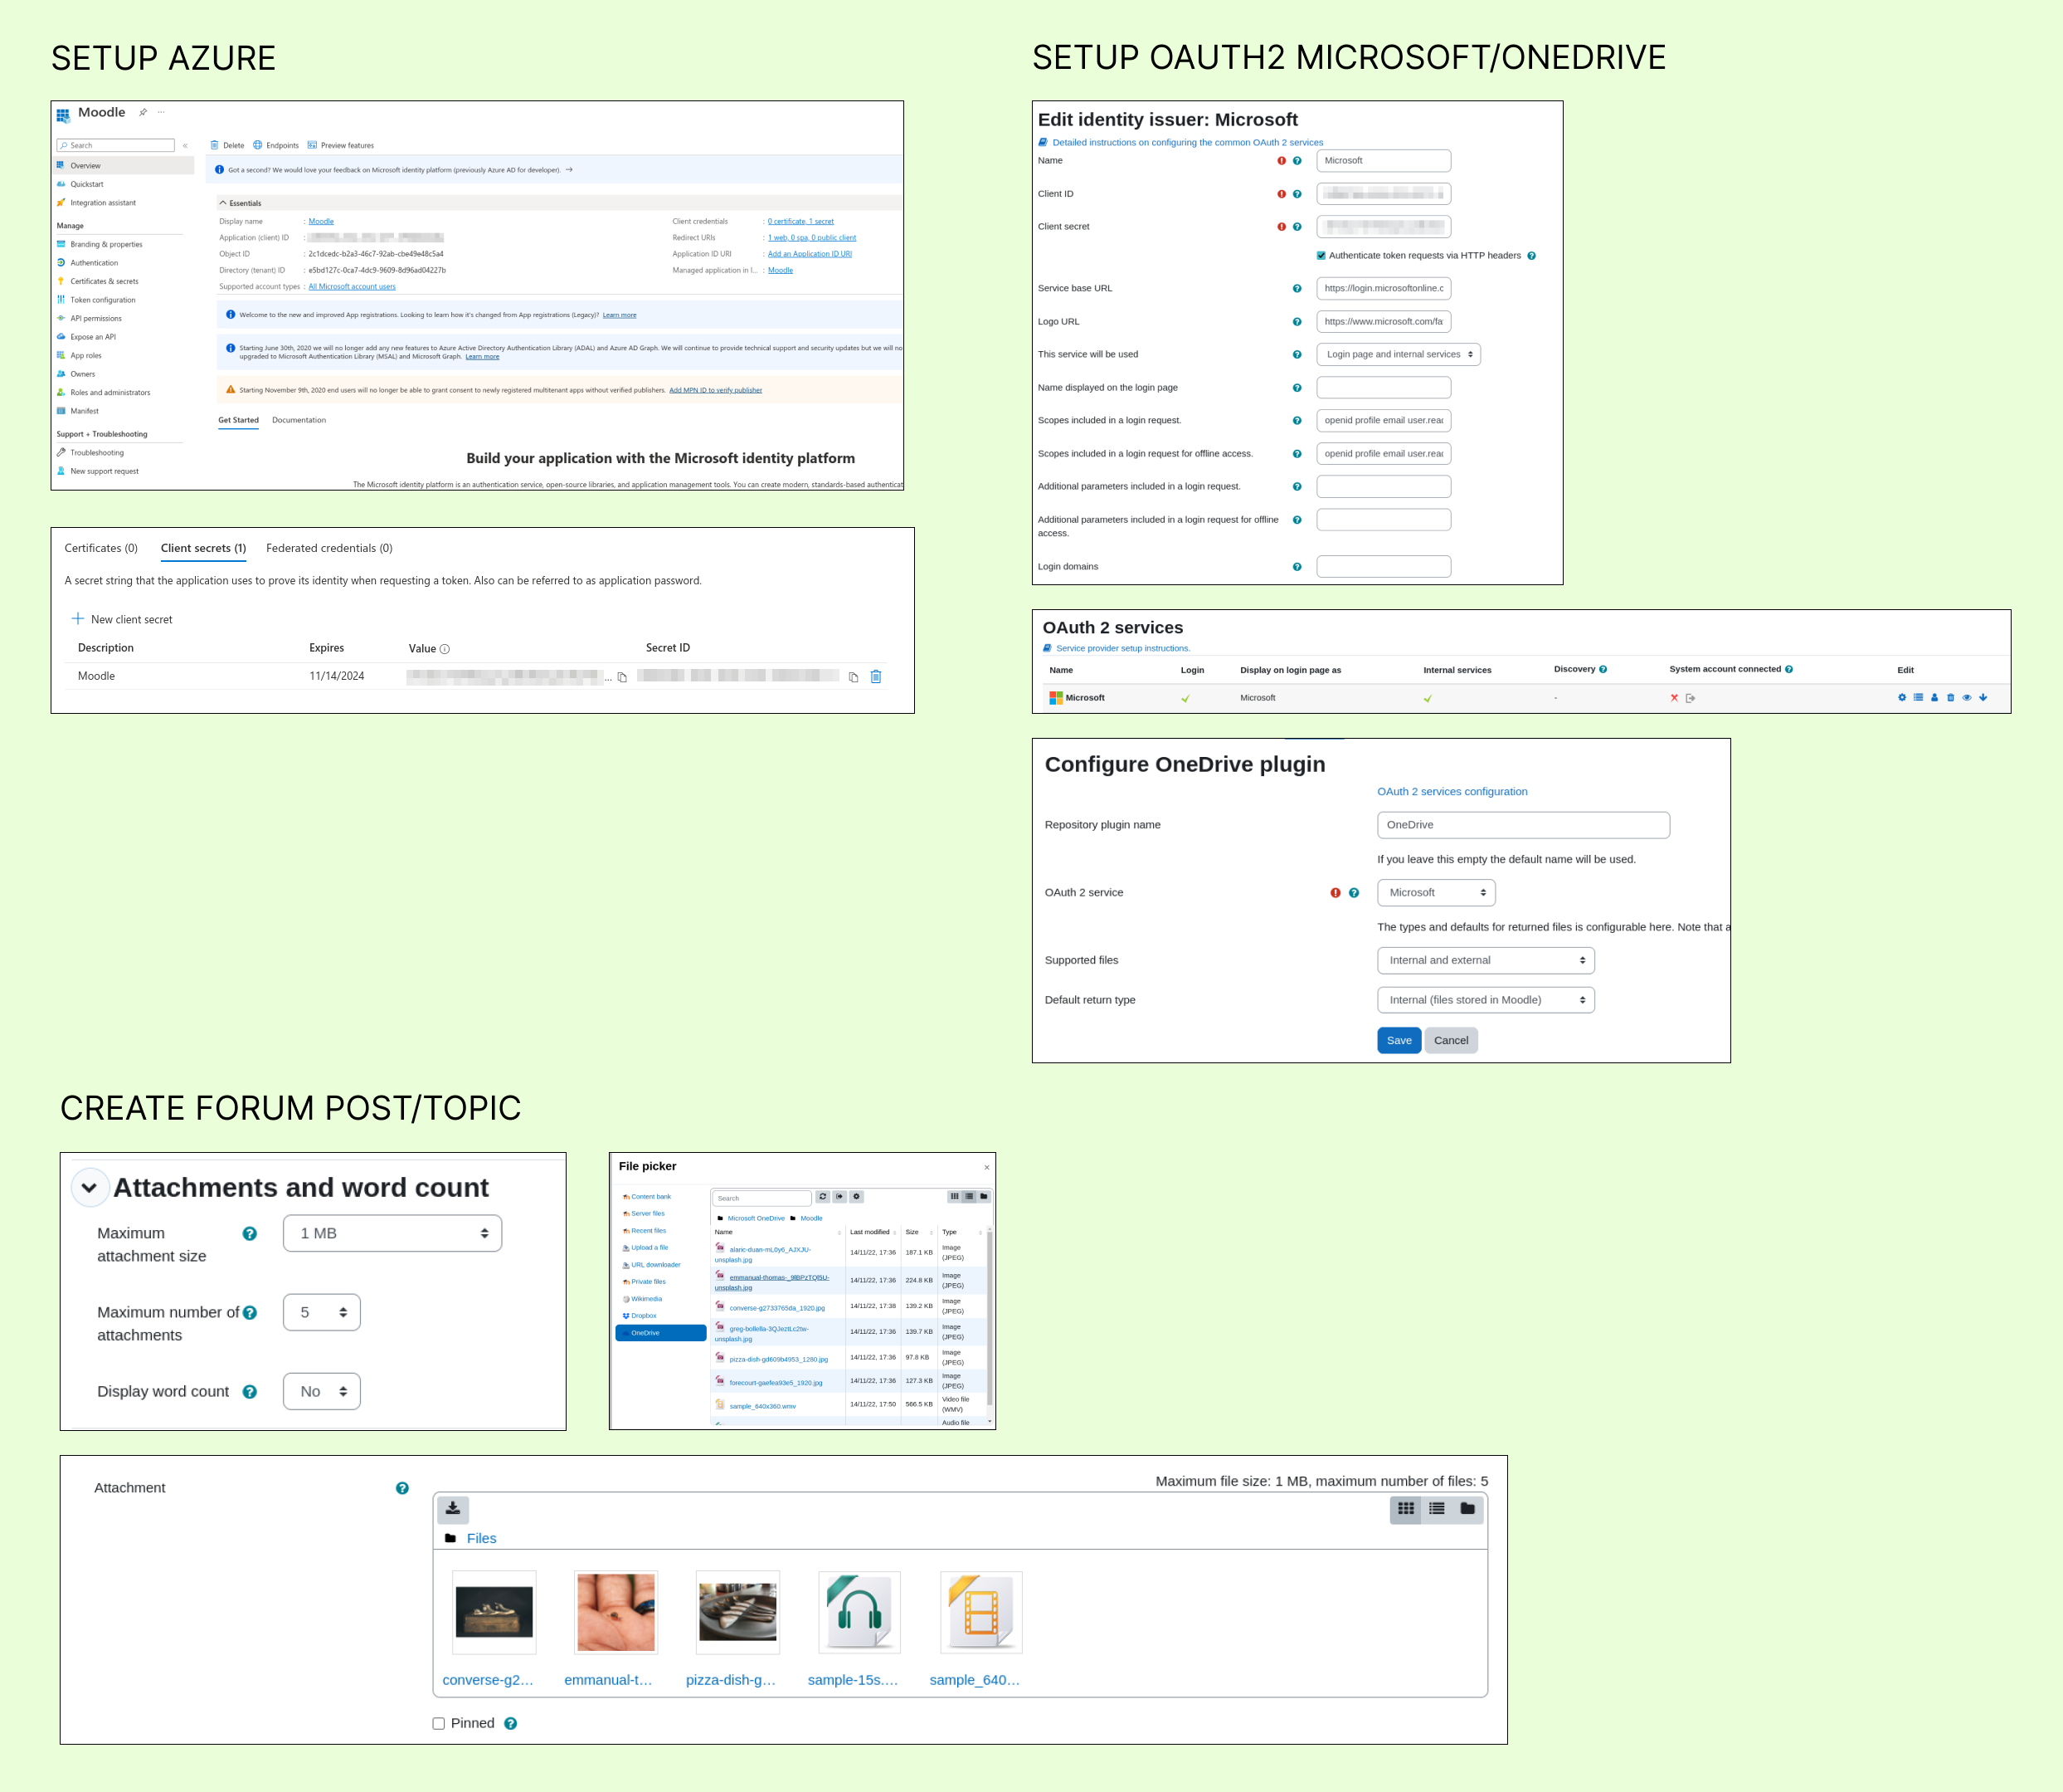This screenshot has width=2063, height=1792.
Task: Click the Service base URL field
Action: [1384, 288]
